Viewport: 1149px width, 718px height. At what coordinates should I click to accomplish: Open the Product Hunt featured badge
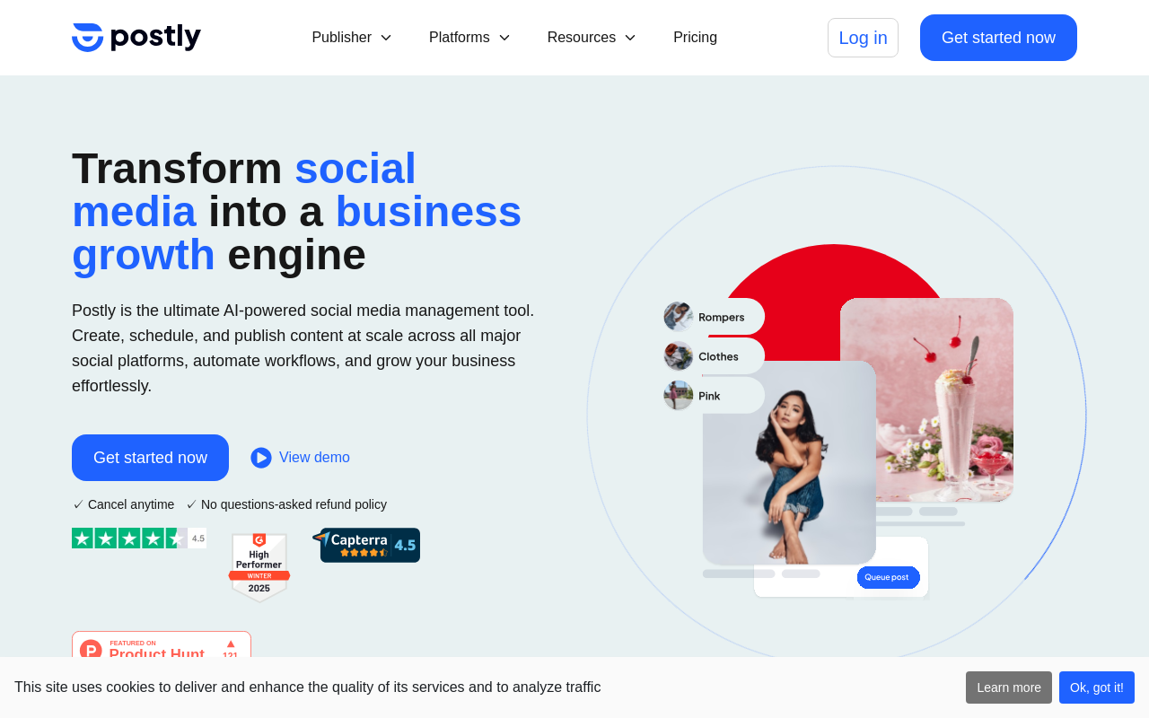click(x=162, y=644)
